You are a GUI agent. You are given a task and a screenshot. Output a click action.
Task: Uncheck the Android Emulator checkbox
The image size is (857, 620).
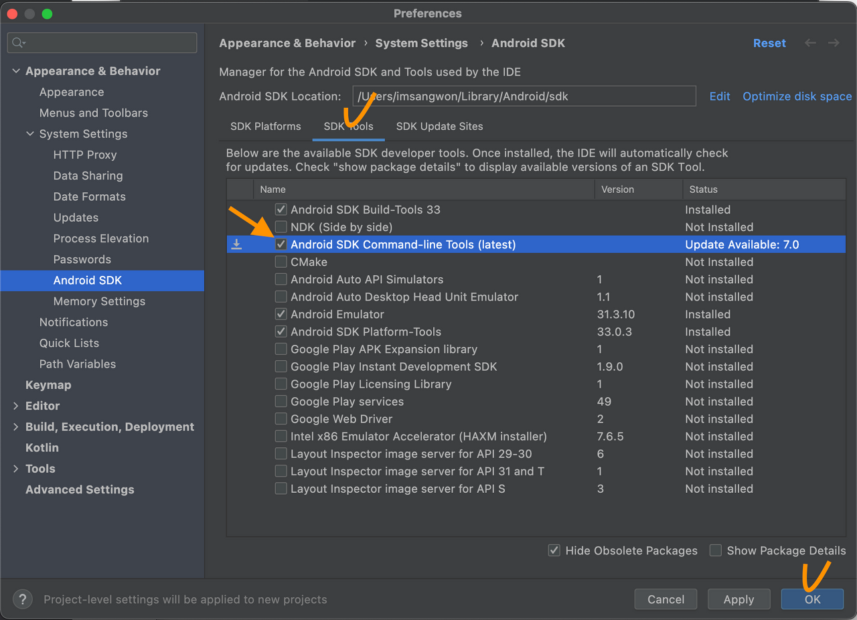click(x=281, y=314)
